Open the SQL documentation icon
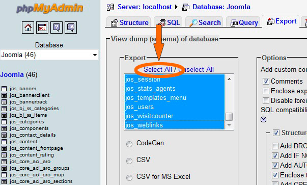 71,28
